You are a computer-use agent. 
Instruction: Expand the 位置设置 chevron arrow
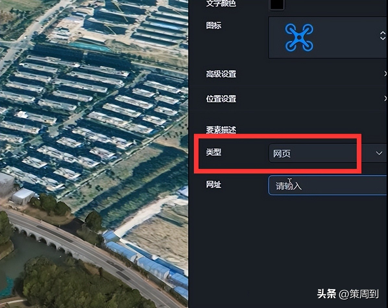point(385,98)
